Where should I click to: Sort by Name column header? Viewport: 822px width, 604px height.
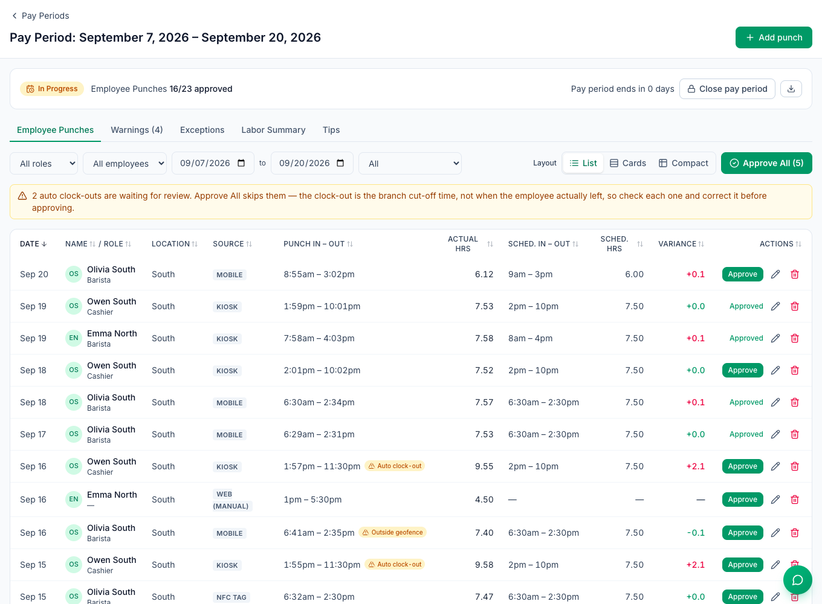coord(80,244)
